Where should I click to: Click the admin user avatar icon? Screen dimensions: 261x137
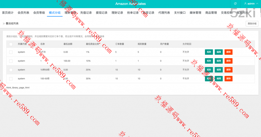tap(245, 4)
